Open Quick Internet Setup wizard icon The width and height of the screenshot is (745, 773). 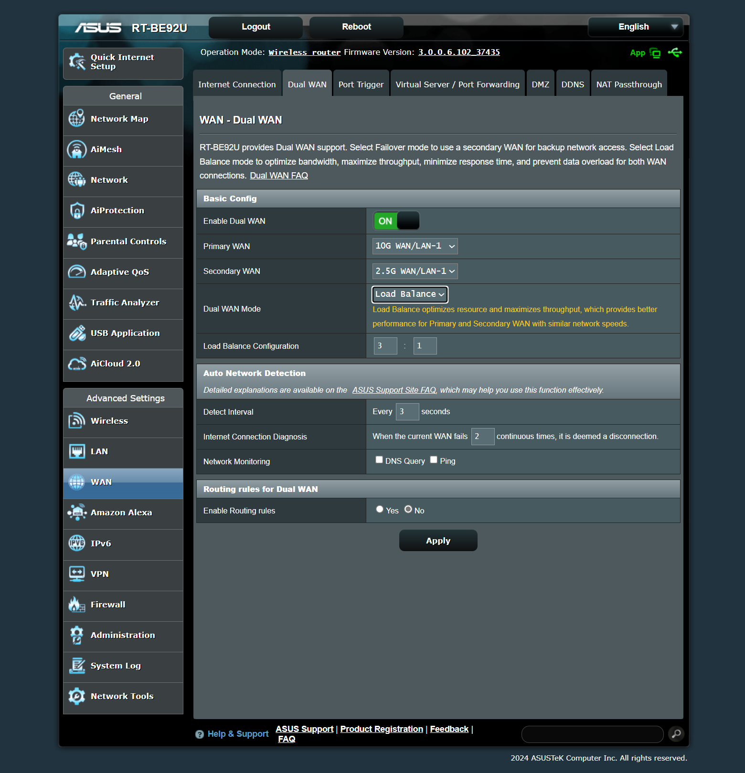click(x=77, y=62)
